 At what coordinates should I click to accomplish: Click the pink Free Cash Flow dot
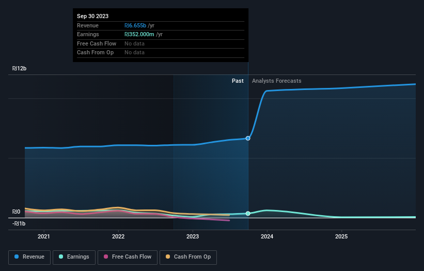[x=106, y=257]
